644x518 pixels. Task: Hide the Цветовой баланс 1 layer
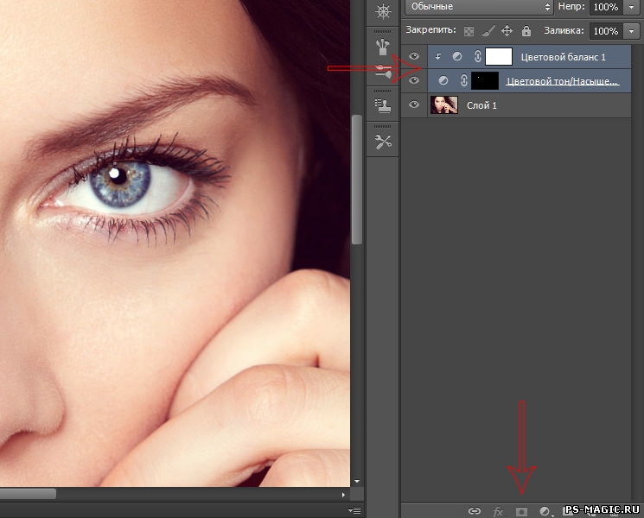(414, 57)
